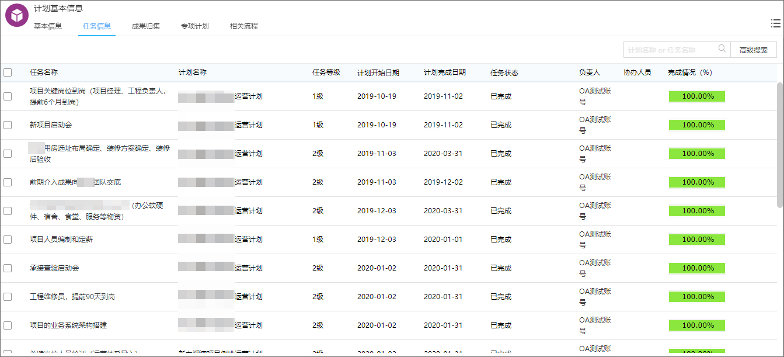This screenshot has width=784, height=357.
Task: Open the 相关流程 tab
Action: (x=244, y=26)
